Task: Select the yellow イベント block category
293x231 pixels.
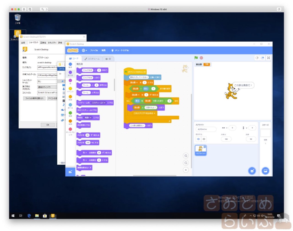Action: (70, 89)
